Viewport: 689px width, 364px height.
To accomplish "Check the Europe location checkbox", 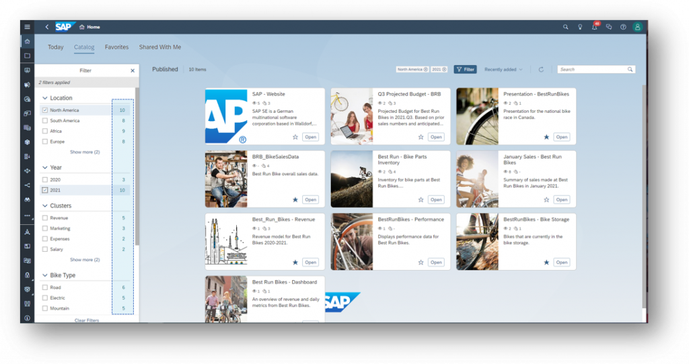I will pos(45,142).
